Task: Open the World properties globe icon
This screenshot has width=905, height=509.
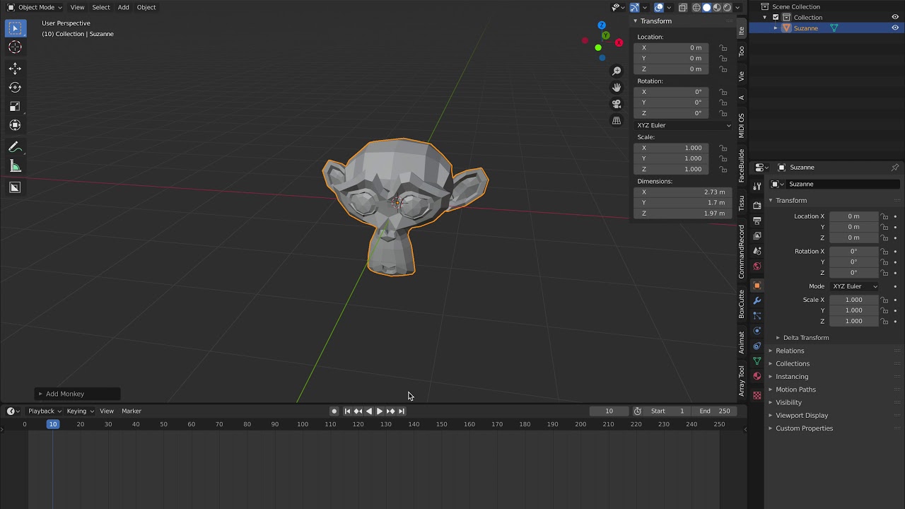Action: 757,267
